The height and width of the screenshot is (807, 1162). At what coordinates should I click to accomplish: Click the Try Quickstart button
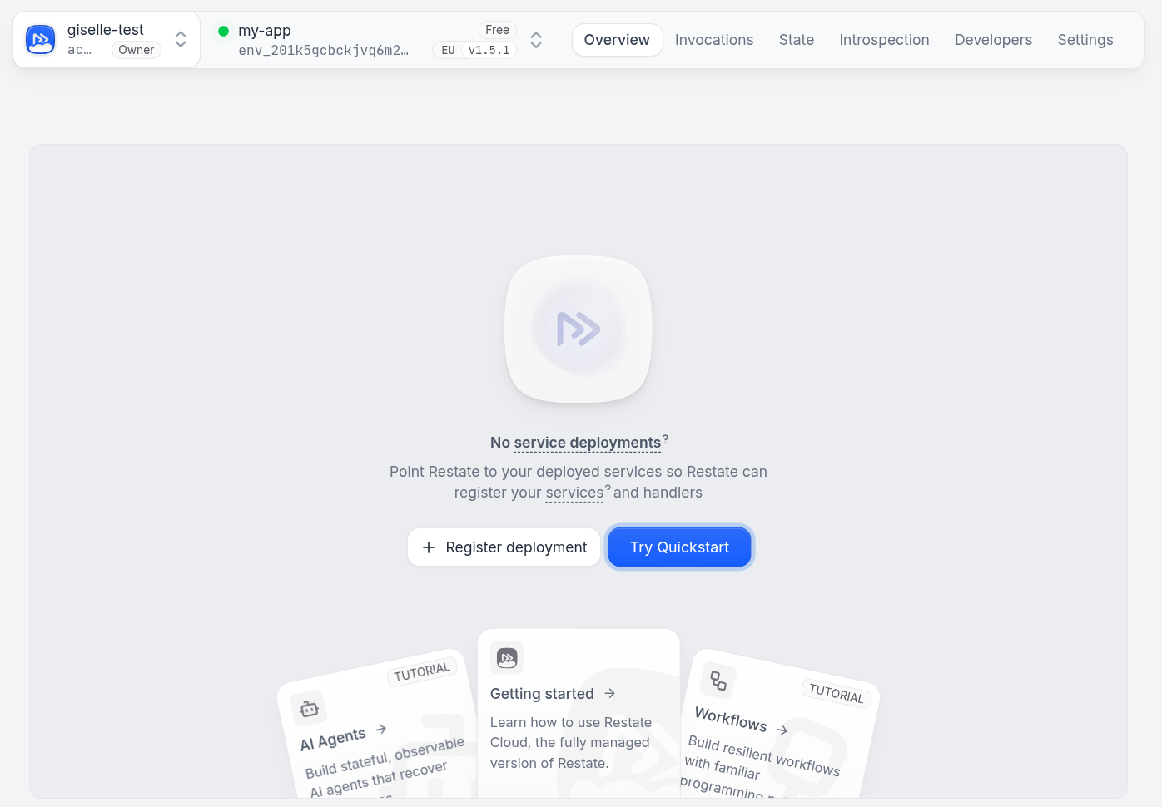point(679,547)
